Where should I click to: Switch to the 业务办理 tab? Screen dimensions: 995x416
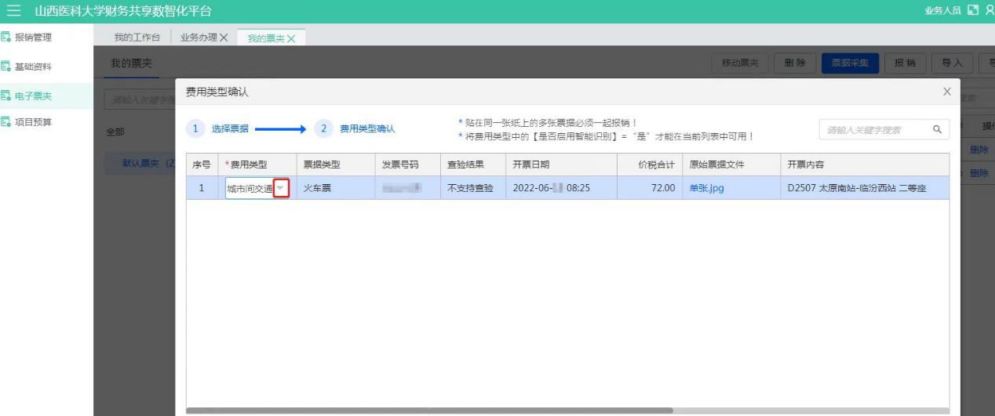click(198, 38)
